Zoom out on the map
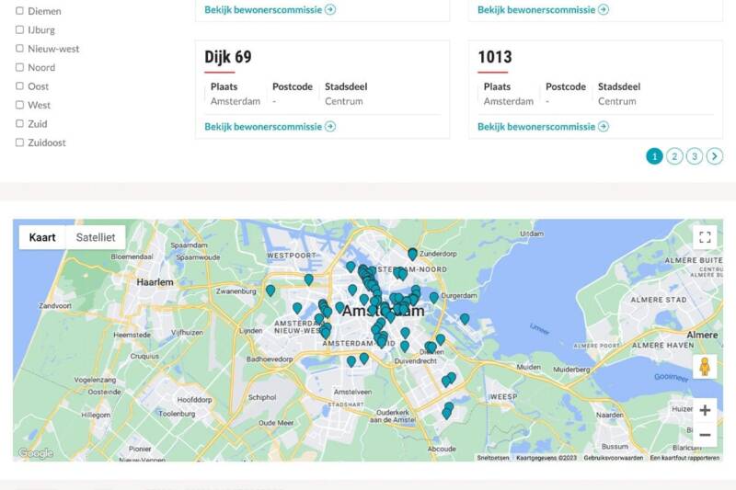736x490 pixels. coord(705,435)
